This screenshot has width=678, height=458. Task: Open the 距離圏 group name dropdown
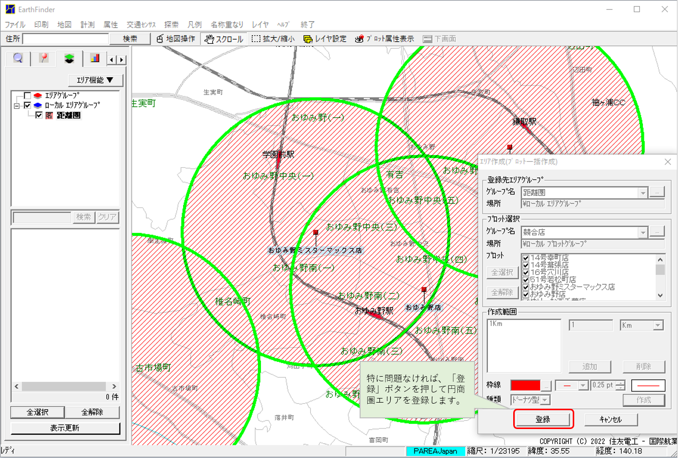click(643, 193)
